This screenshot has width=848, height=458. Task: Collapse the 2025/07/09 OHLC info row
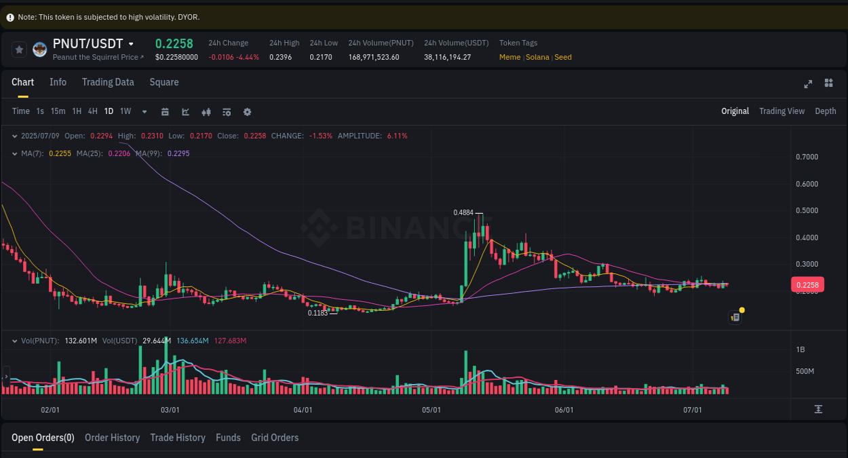coord(14,136)
